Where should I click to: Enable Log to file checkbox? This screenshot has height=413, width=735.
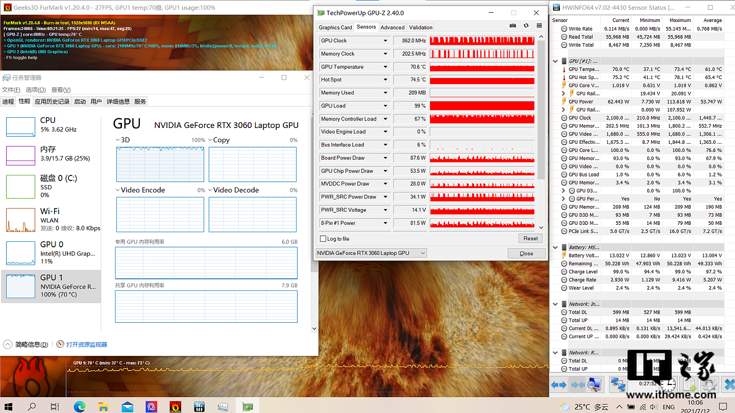coord(323,239)
